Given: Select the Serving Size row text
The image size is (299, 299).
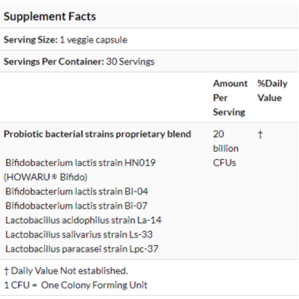Looking at the screenshot, I should click(x=65, y=40).
